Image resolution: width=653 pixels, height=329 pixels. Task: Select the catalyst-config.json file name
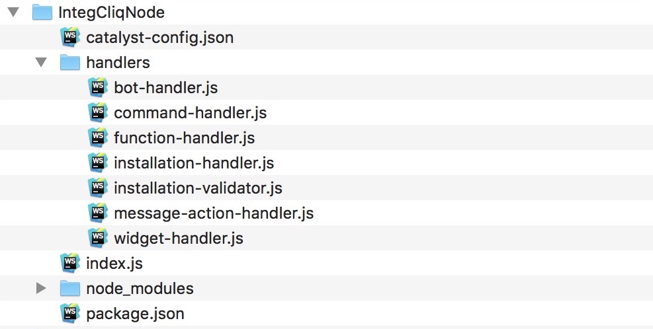click(159, 37)
